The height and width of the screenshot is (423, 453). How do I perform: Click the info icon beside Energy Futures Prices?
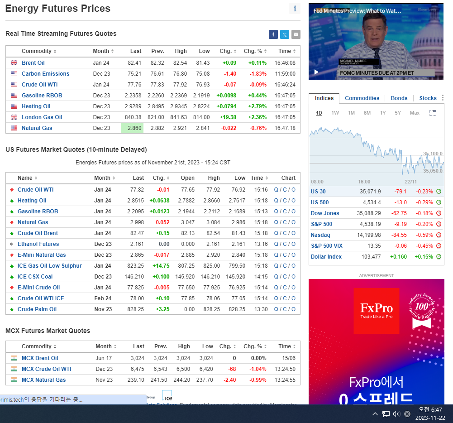(x=295, y=9)
